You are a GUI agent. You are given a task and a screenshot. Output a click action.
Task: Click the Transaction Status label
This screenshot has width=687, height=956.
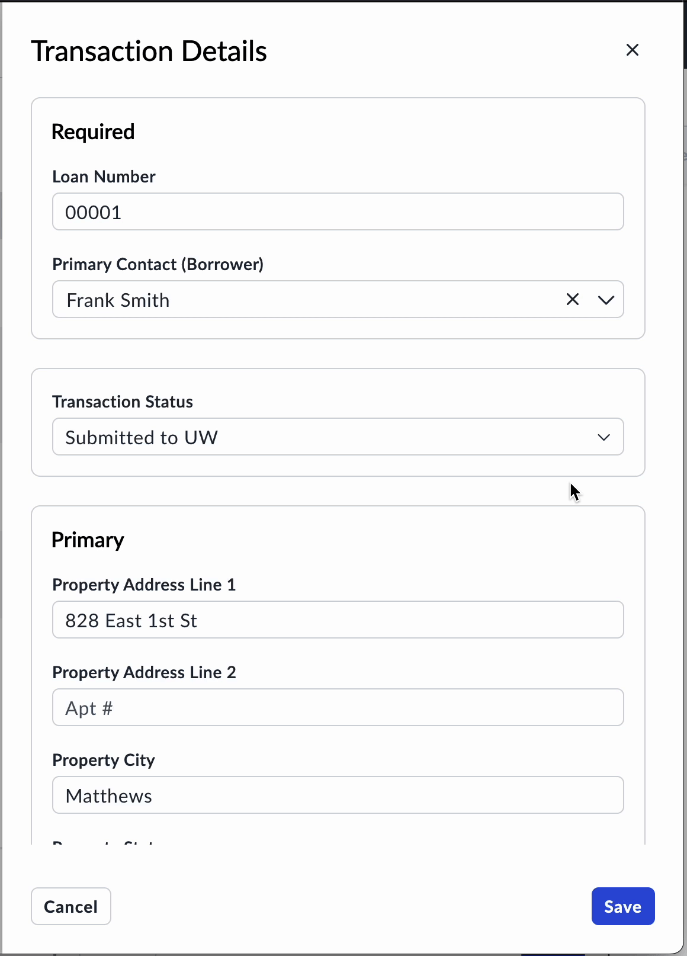(122, 402)
